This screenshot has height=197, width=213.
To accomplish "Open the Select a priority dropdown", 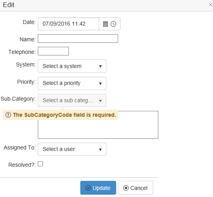I will coord(72,83).
